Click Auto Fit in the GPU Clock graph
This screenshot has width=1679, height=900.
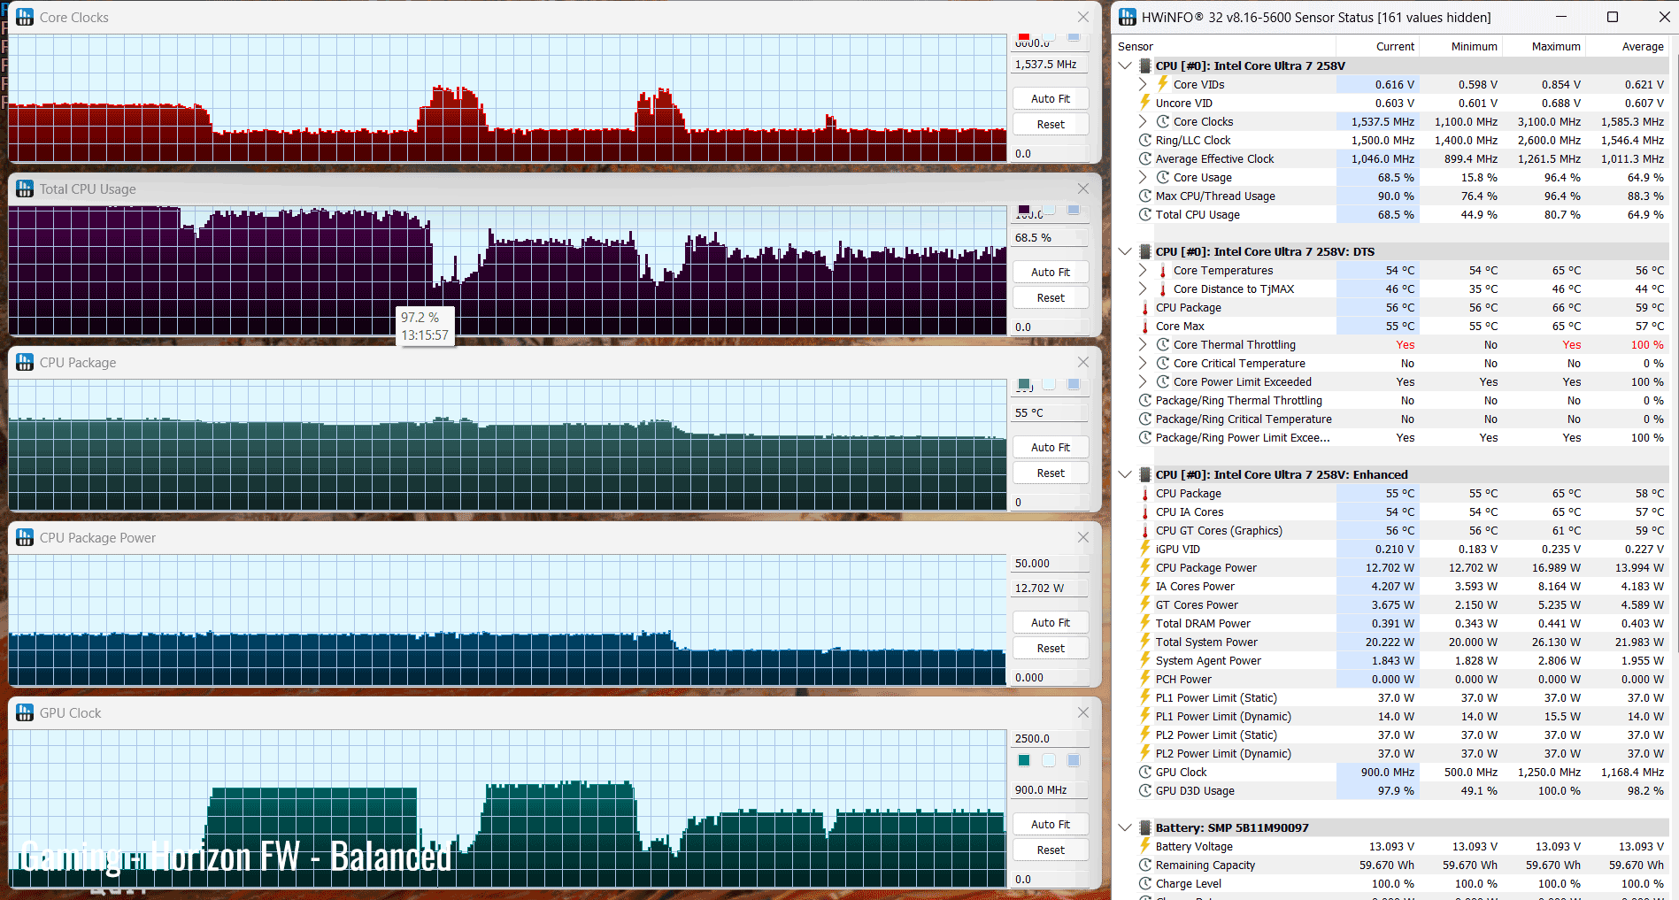click(x=1051, y=825)
